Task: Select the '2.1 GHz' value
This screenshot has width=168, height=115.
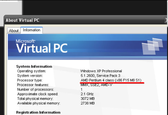Action: (x=87, y=94)
